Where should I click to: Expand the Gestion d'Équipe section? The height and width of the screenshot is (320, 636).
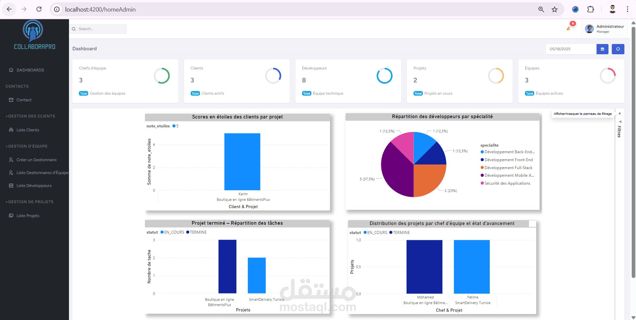tap(27, 146)
